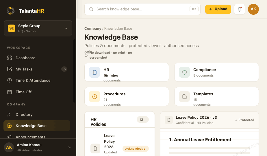Viewport: 267px width, 156px height.
Task: Click the Templates file icon
Action: click(x=184, y=96)
